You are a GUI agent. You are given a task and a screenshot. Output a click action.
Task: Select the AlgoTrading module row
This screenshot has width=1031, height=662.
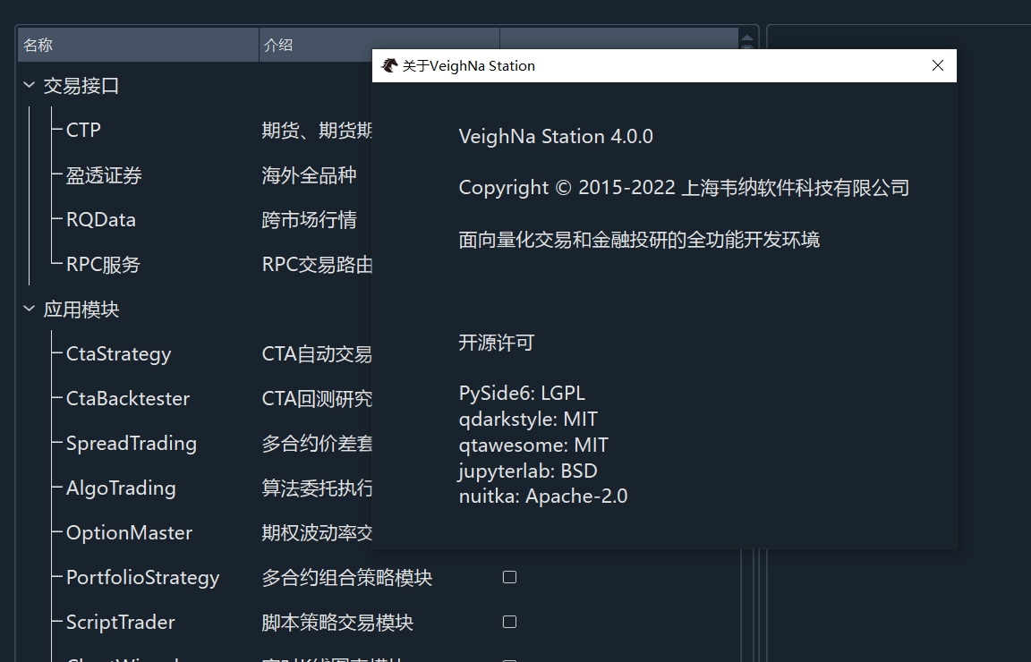pos(121,488)
